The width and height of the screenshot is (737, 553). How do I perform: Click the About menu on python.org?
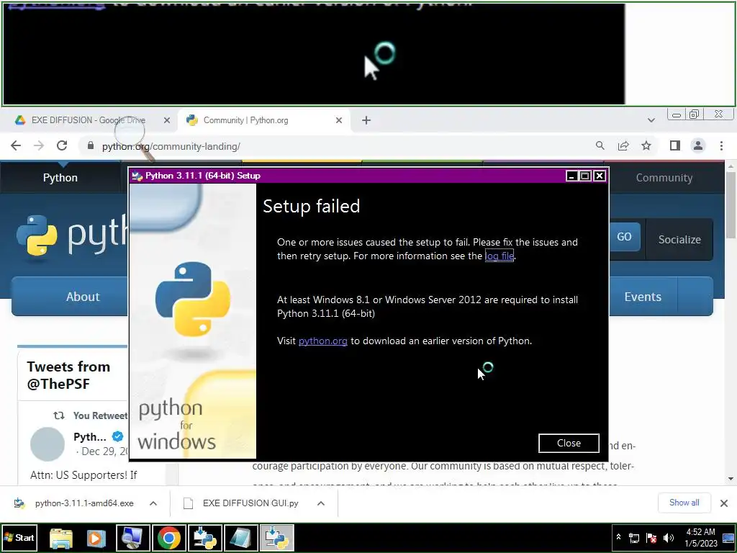tap(83, 297)
